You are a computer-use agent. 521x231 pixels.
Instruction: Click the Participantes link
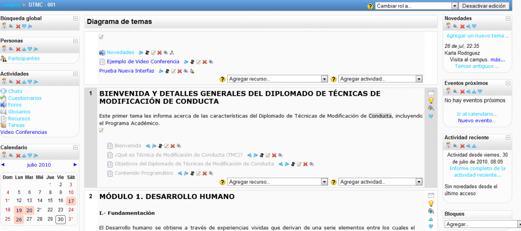(x=23, y=59)
